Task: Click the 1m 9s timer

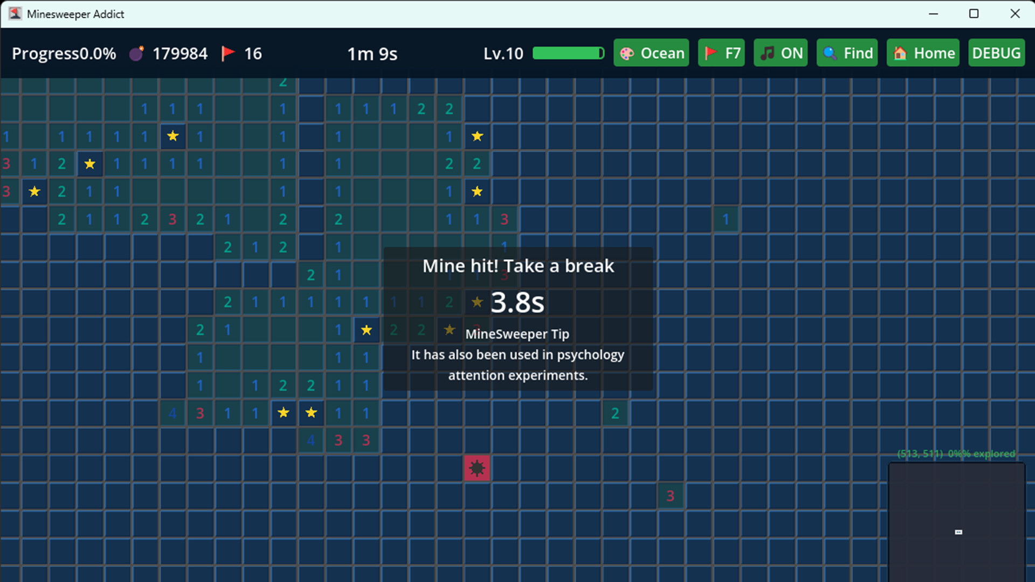Action: tap(372, 54)
